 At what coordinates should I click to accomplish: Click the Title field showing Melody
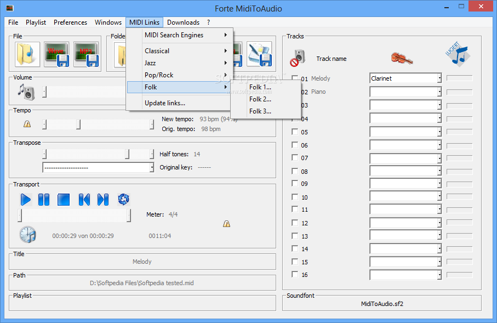tap(142, 262)
